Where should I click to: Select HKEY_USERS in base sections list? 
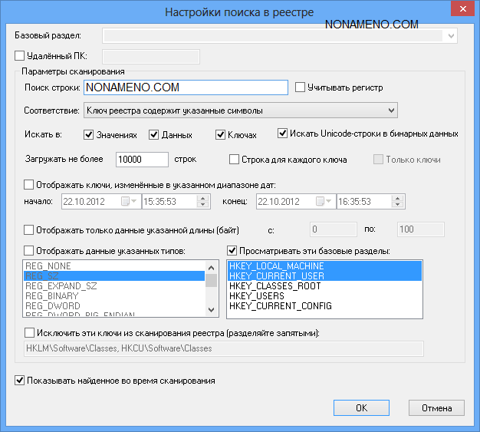tap(256, 295)
